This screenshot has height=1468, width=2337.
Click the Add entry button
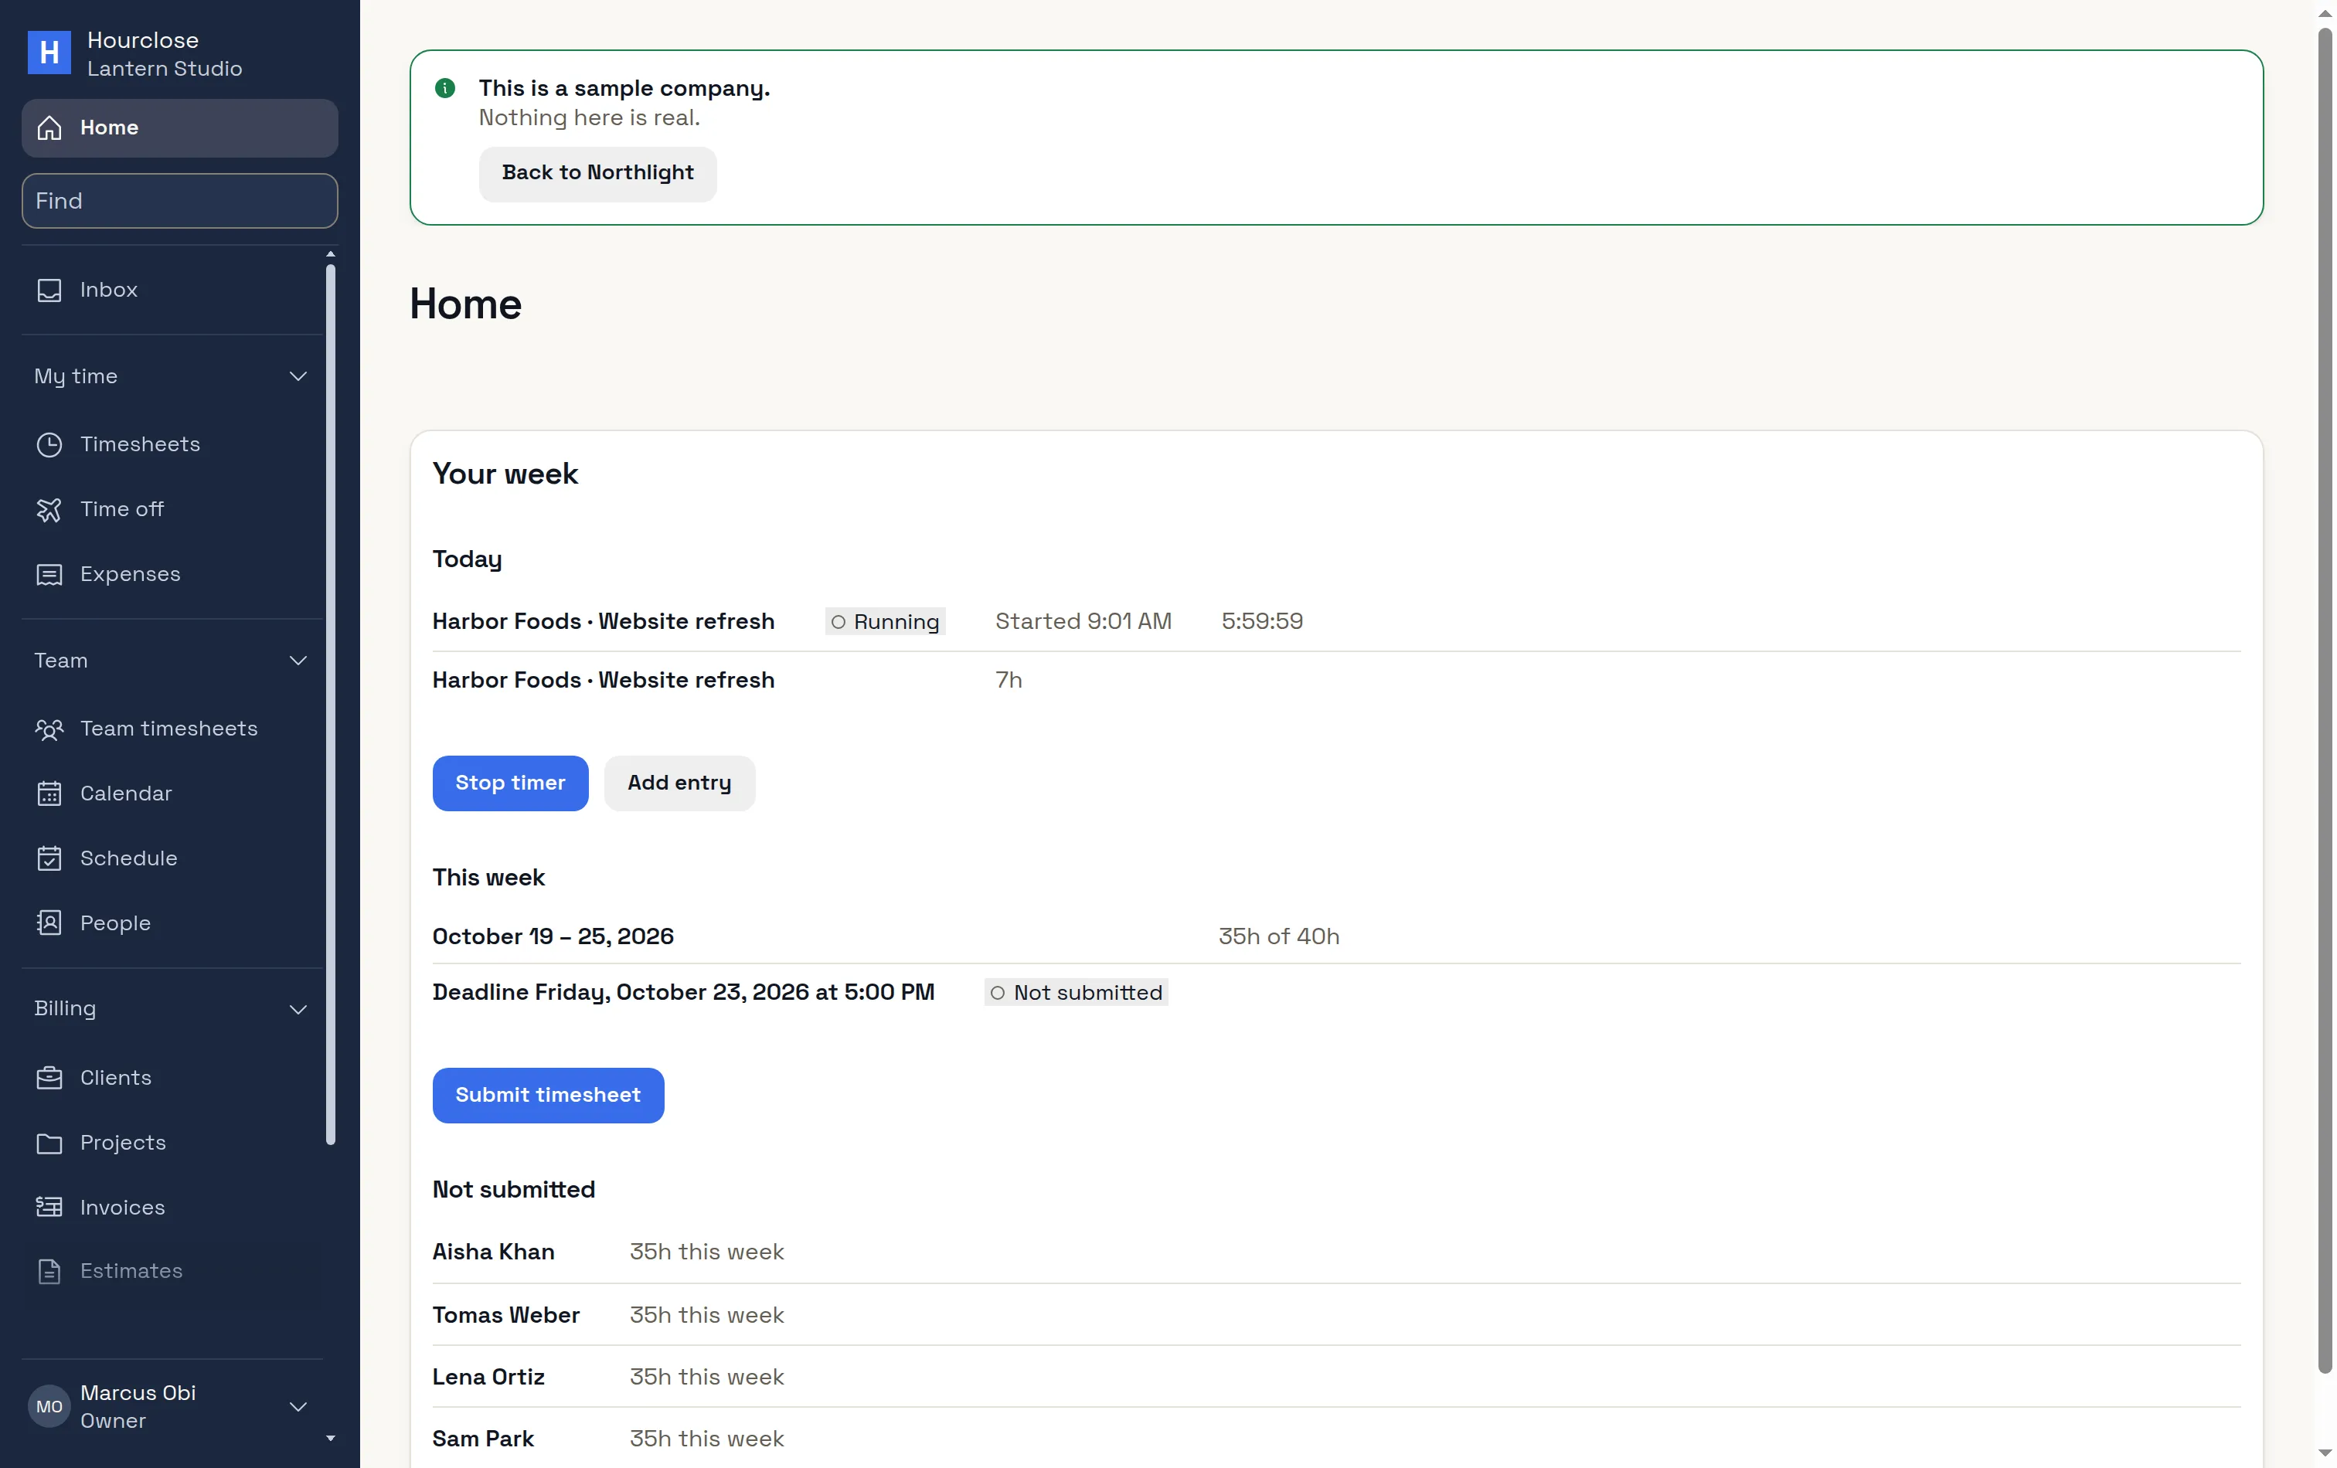pos(679,784)
